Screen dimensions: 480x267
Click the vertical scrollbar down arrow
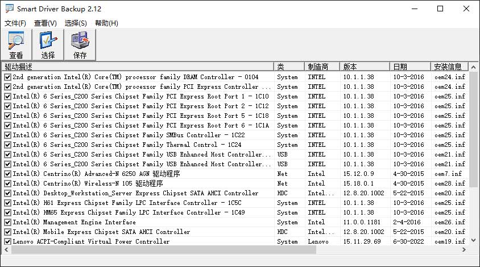(473, 240)
